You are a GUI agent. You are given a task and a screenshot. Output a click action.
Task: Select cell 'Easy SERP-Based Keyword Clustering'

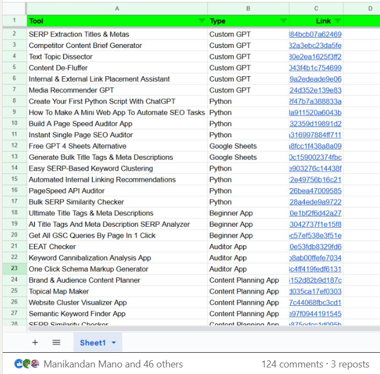[117, 168]
